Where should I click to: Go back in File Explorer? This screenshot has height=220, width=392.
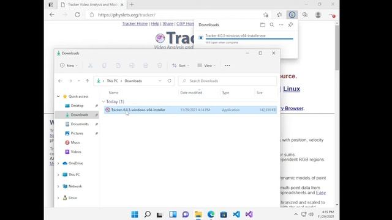pos(60,81)
